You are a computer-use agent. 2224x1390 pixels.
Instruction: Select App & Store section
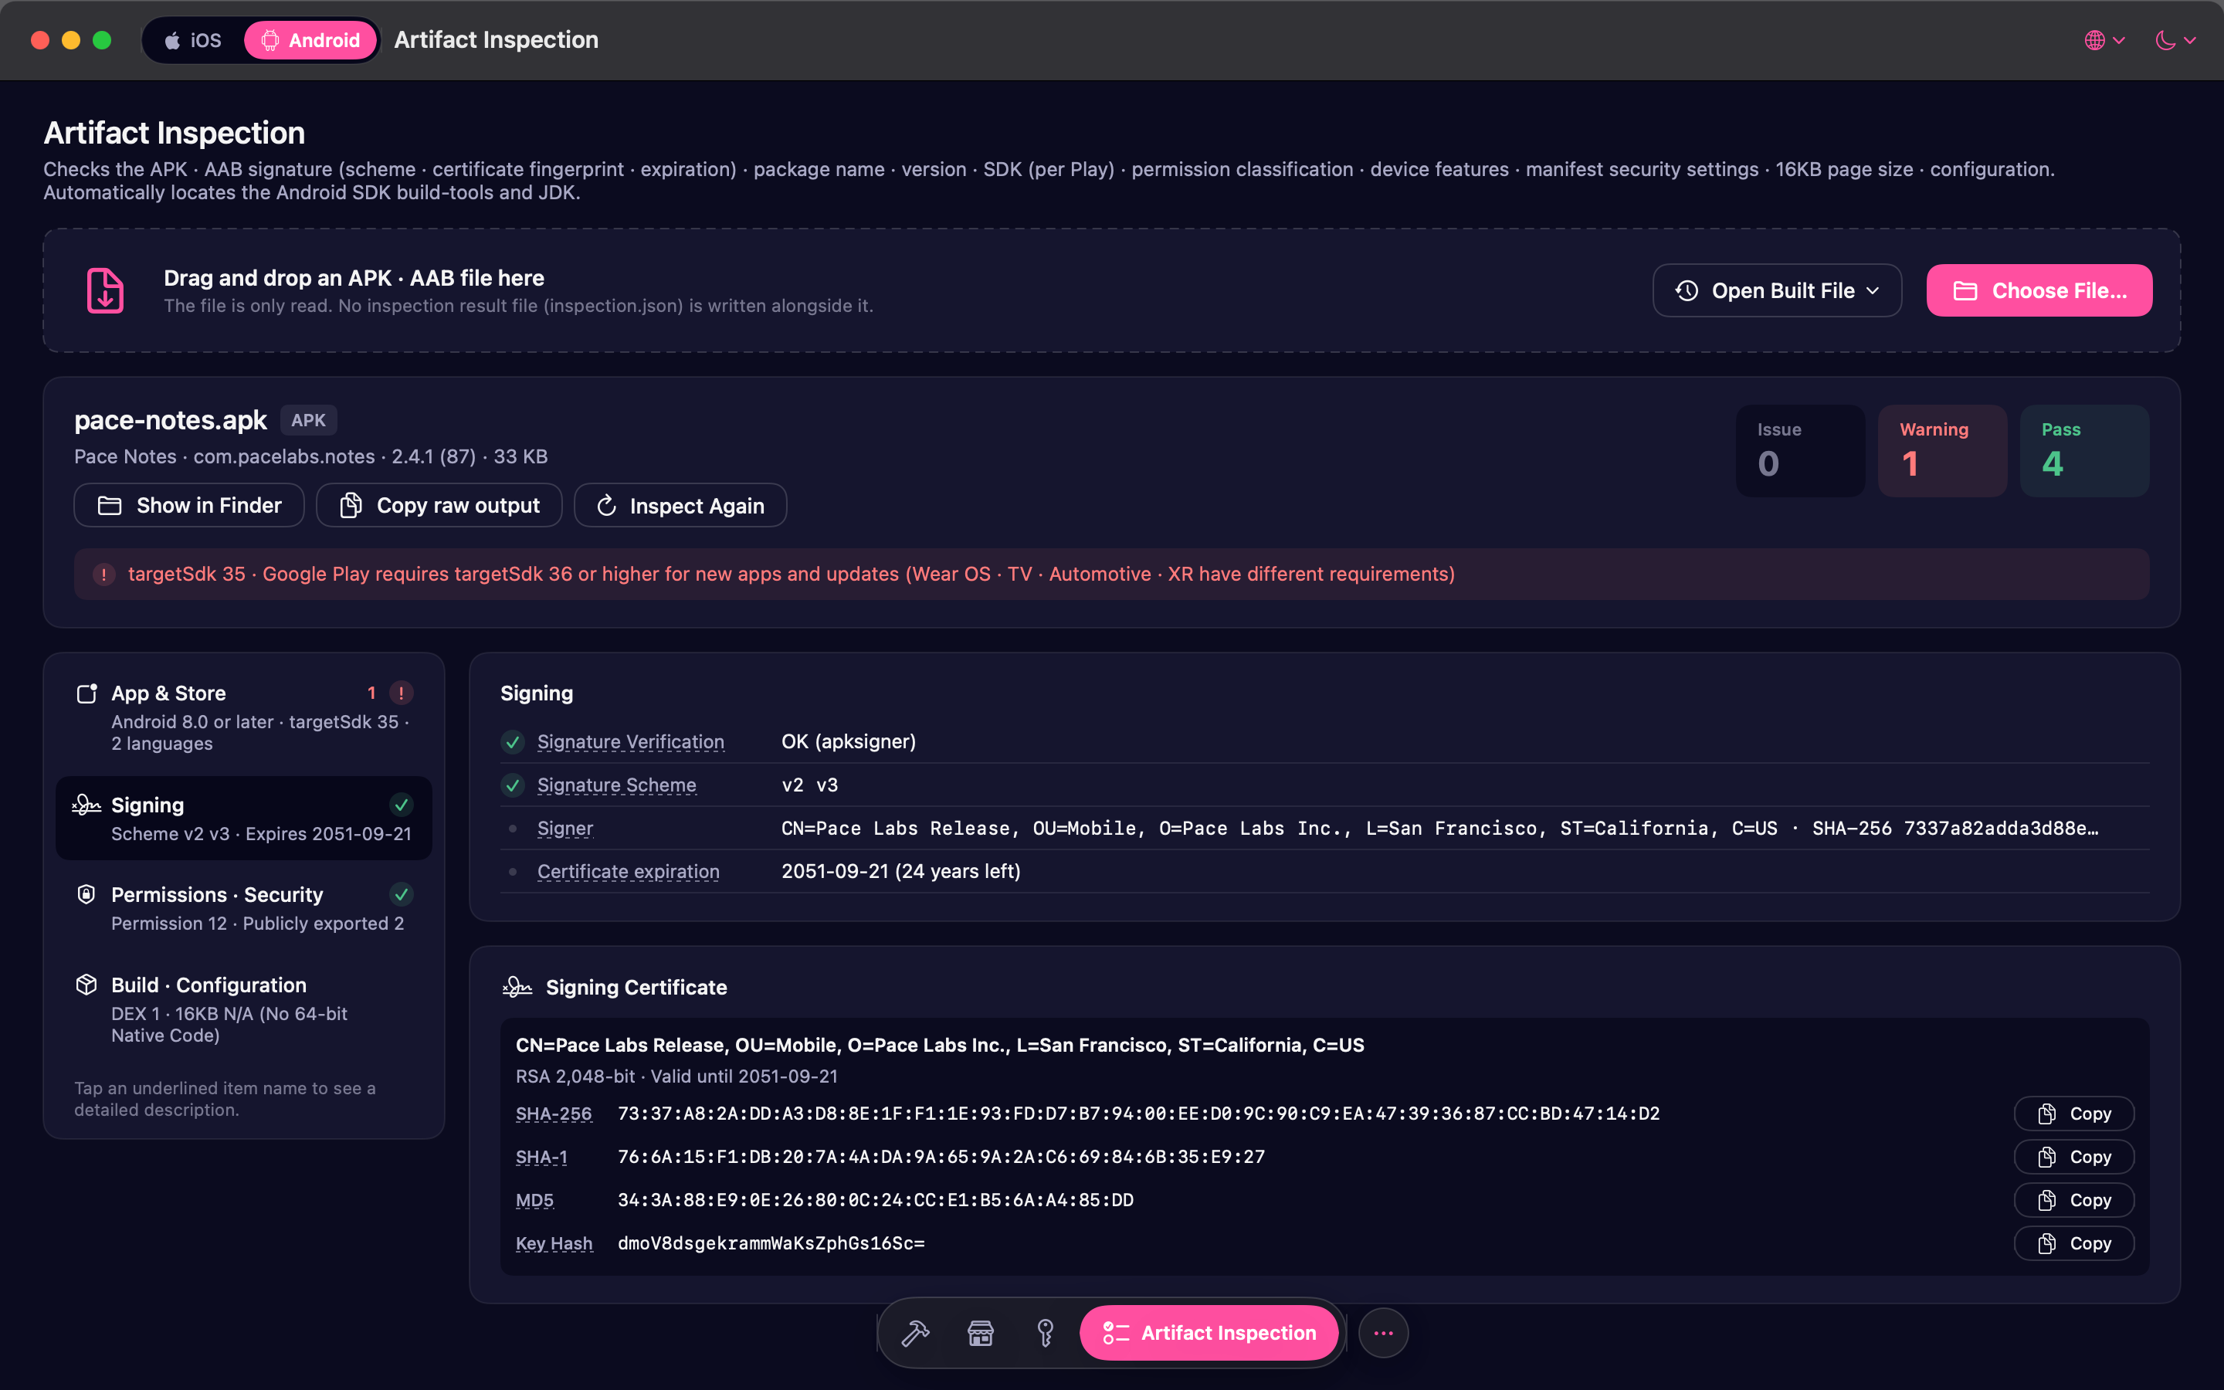(243, 717)
